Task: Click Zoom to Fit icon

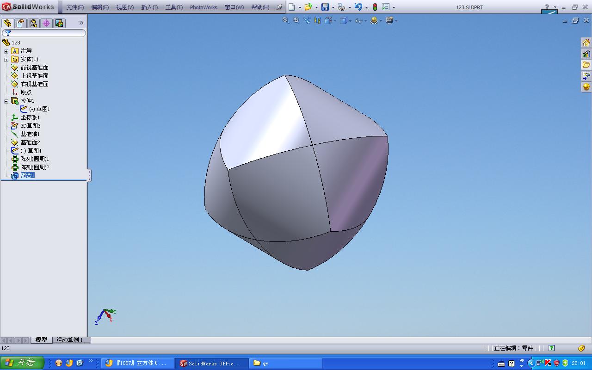Action: [x=286, y=20]
